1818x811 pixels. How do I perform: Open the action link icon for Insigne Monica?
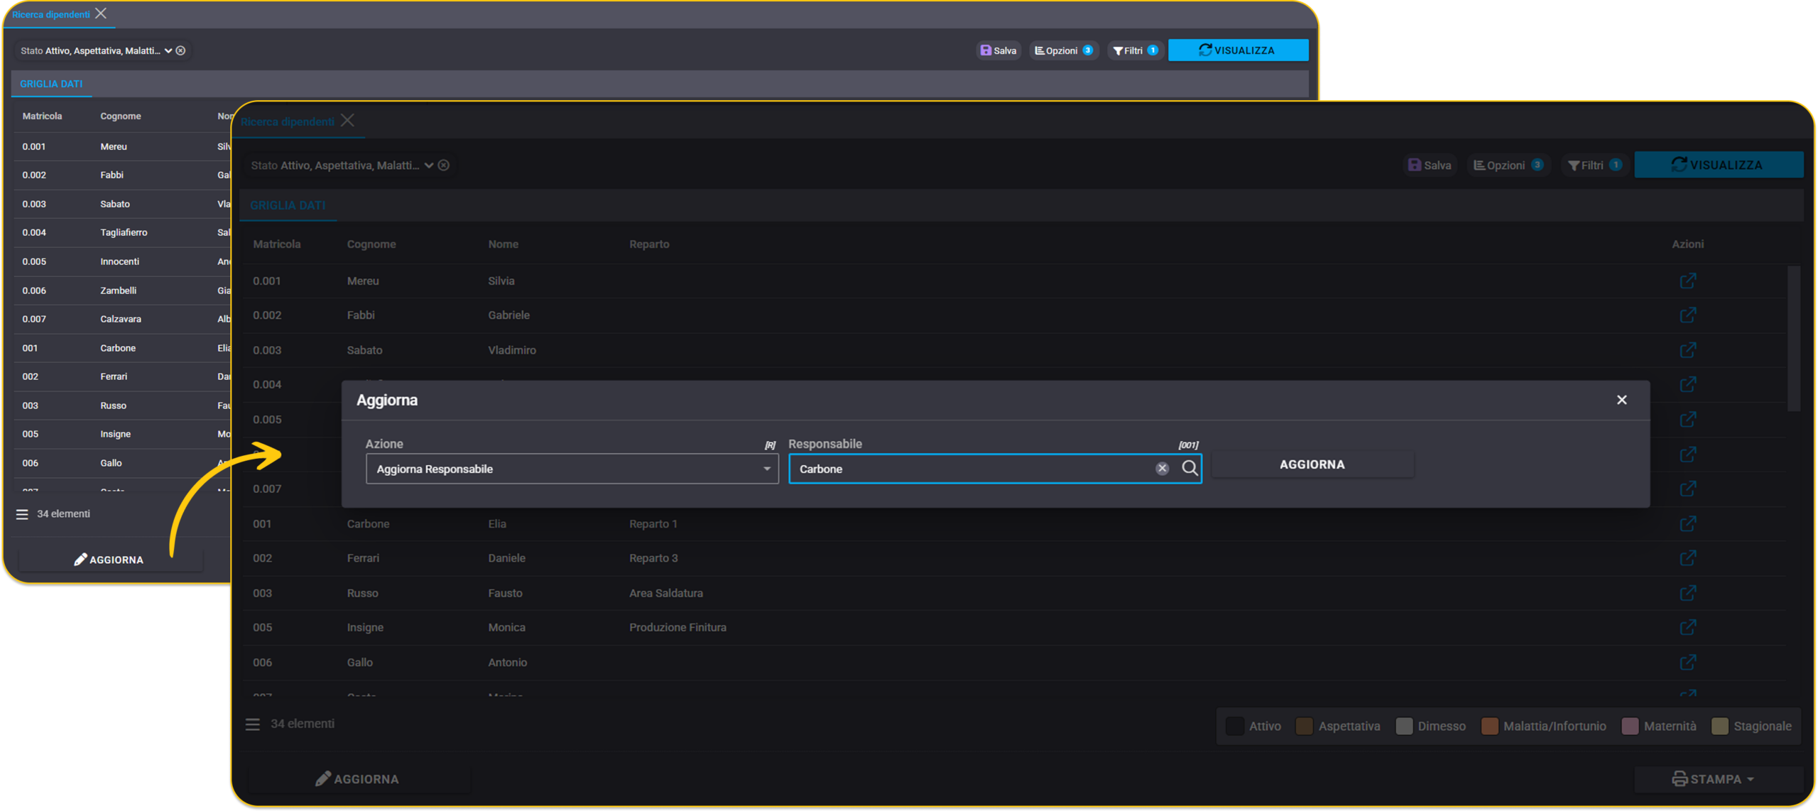[1688, 628]
